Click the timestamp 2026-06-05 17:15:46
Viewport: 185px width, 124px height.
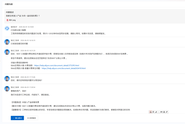pyautogui.click(x=28, y=77)
